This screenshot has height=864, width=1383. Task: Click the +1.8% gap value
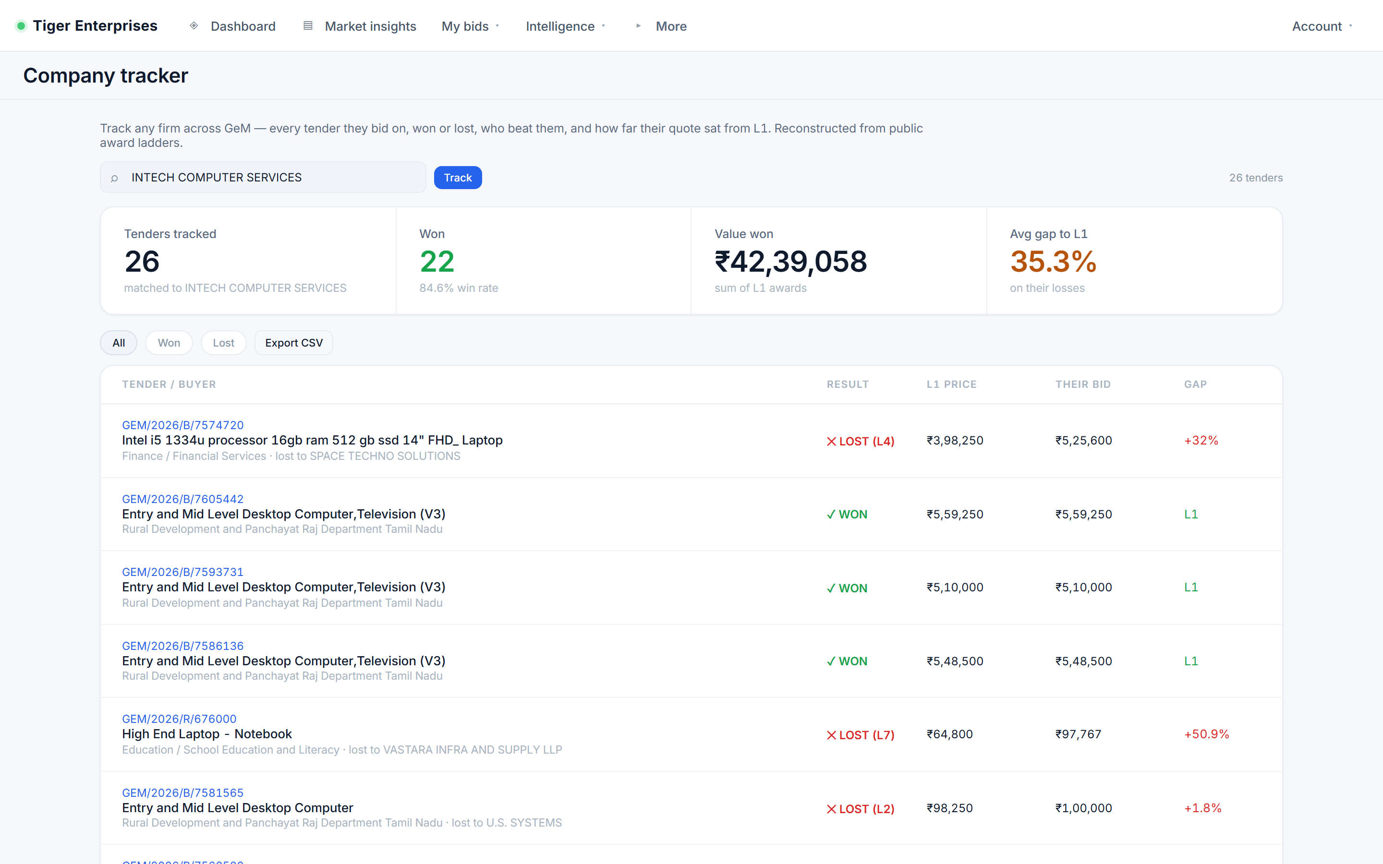(x=1203, y=808)
